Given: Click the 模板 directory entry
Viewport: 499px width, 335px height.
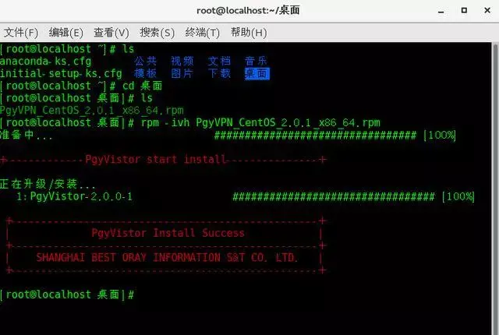Looking at the screenshot, I should 146,74.
